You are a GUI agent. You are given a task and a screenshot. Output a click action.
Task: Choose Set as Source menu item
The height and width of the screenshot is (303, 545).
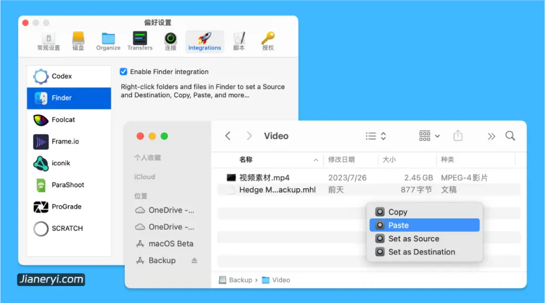[424, 239]
